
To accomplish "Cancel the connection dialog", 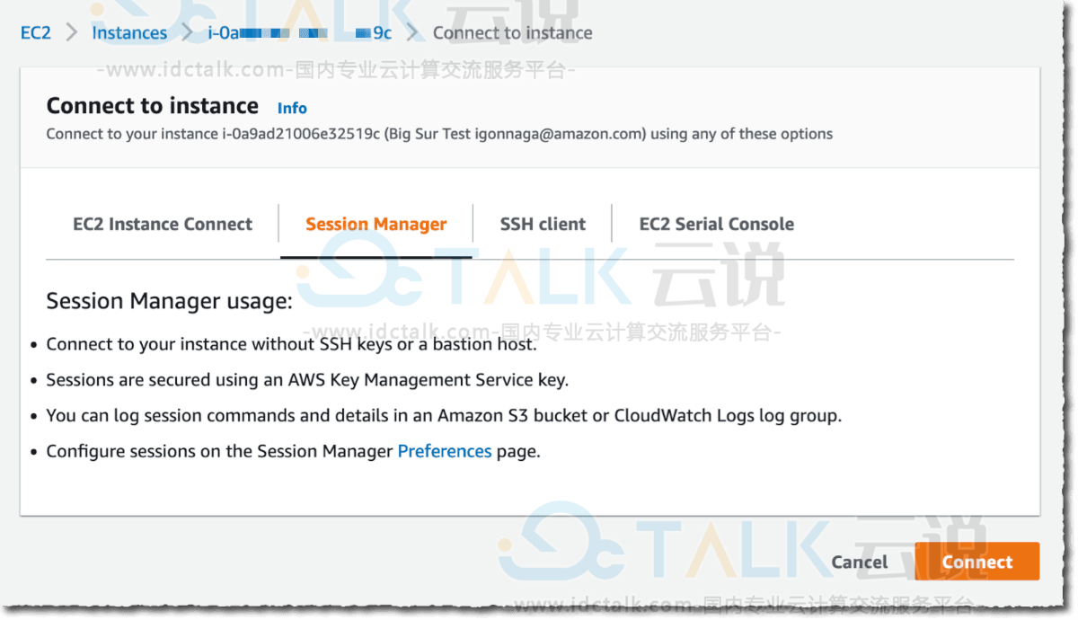I will coord(860,562).
